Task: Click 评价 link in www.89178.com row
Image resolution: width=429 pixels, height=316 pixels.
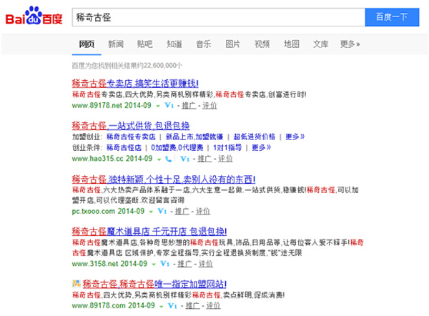Action: pyautogui.click(x=213, y=306)
